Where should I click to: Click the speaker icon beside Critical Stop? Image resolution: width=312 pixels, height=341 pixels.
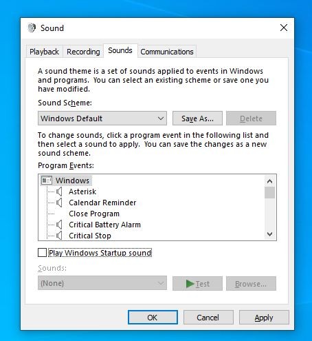59,236
